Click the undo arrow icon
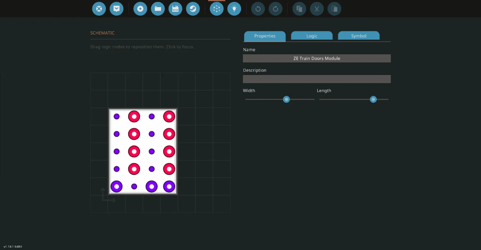The height and width of the screenshot is (250, 481). (x=258, y=9)
